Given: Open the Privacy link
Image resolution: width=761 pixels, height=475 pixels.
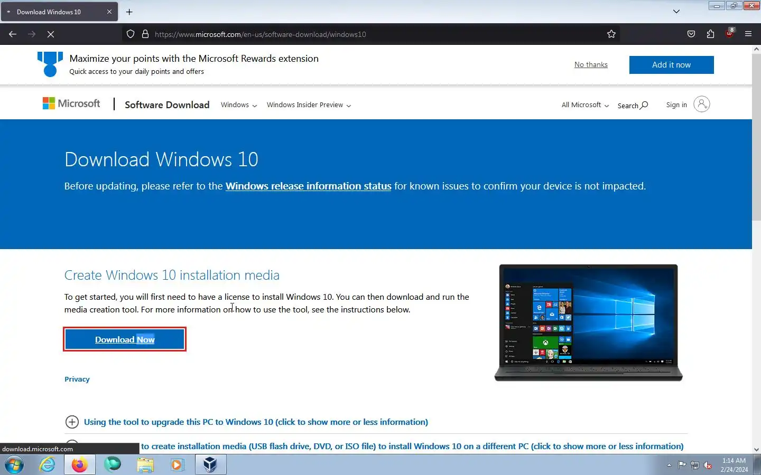Looking at the screenshot, I should [x=77, y=379].
